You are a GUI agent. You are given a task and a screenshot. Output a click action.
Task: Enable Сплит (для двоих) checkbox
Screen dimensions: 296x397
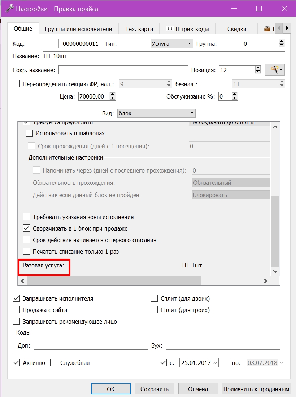(154, 298)
